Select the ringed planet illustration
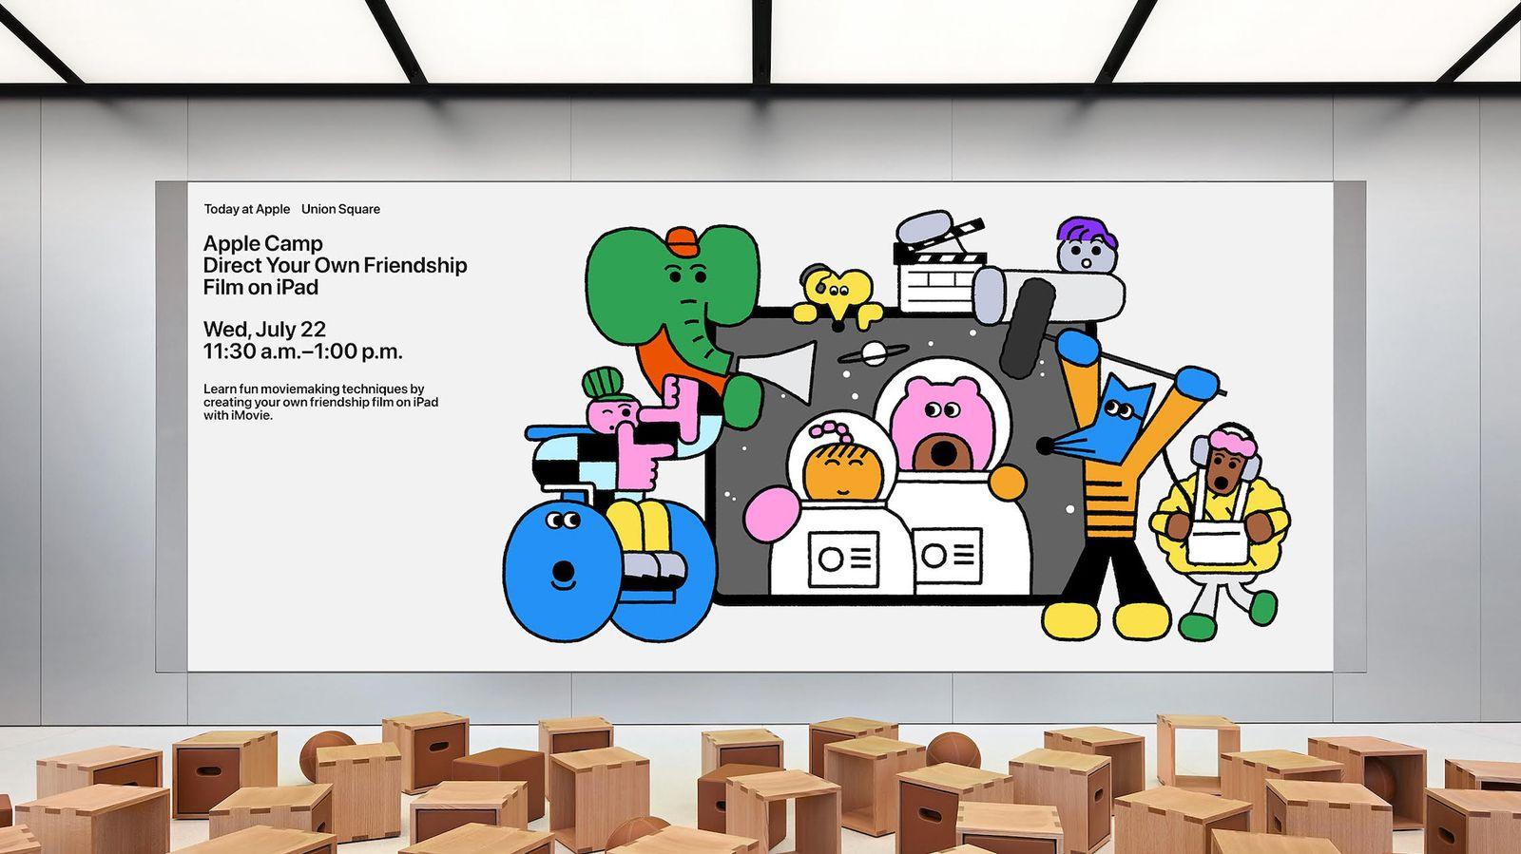The image size is (1521, 854). pos(874,355)
